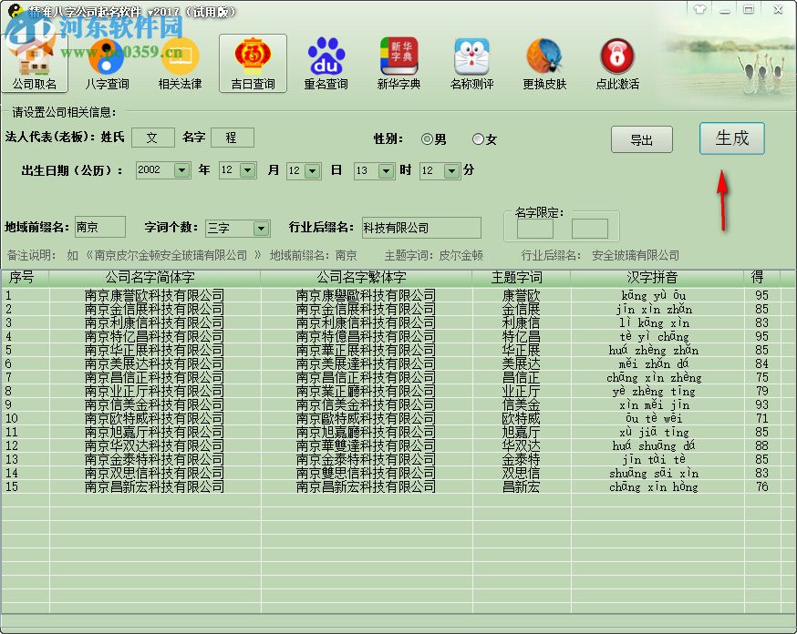
Task: Open the 新华字典 dictionary tool
Action: tap(398, 62)
